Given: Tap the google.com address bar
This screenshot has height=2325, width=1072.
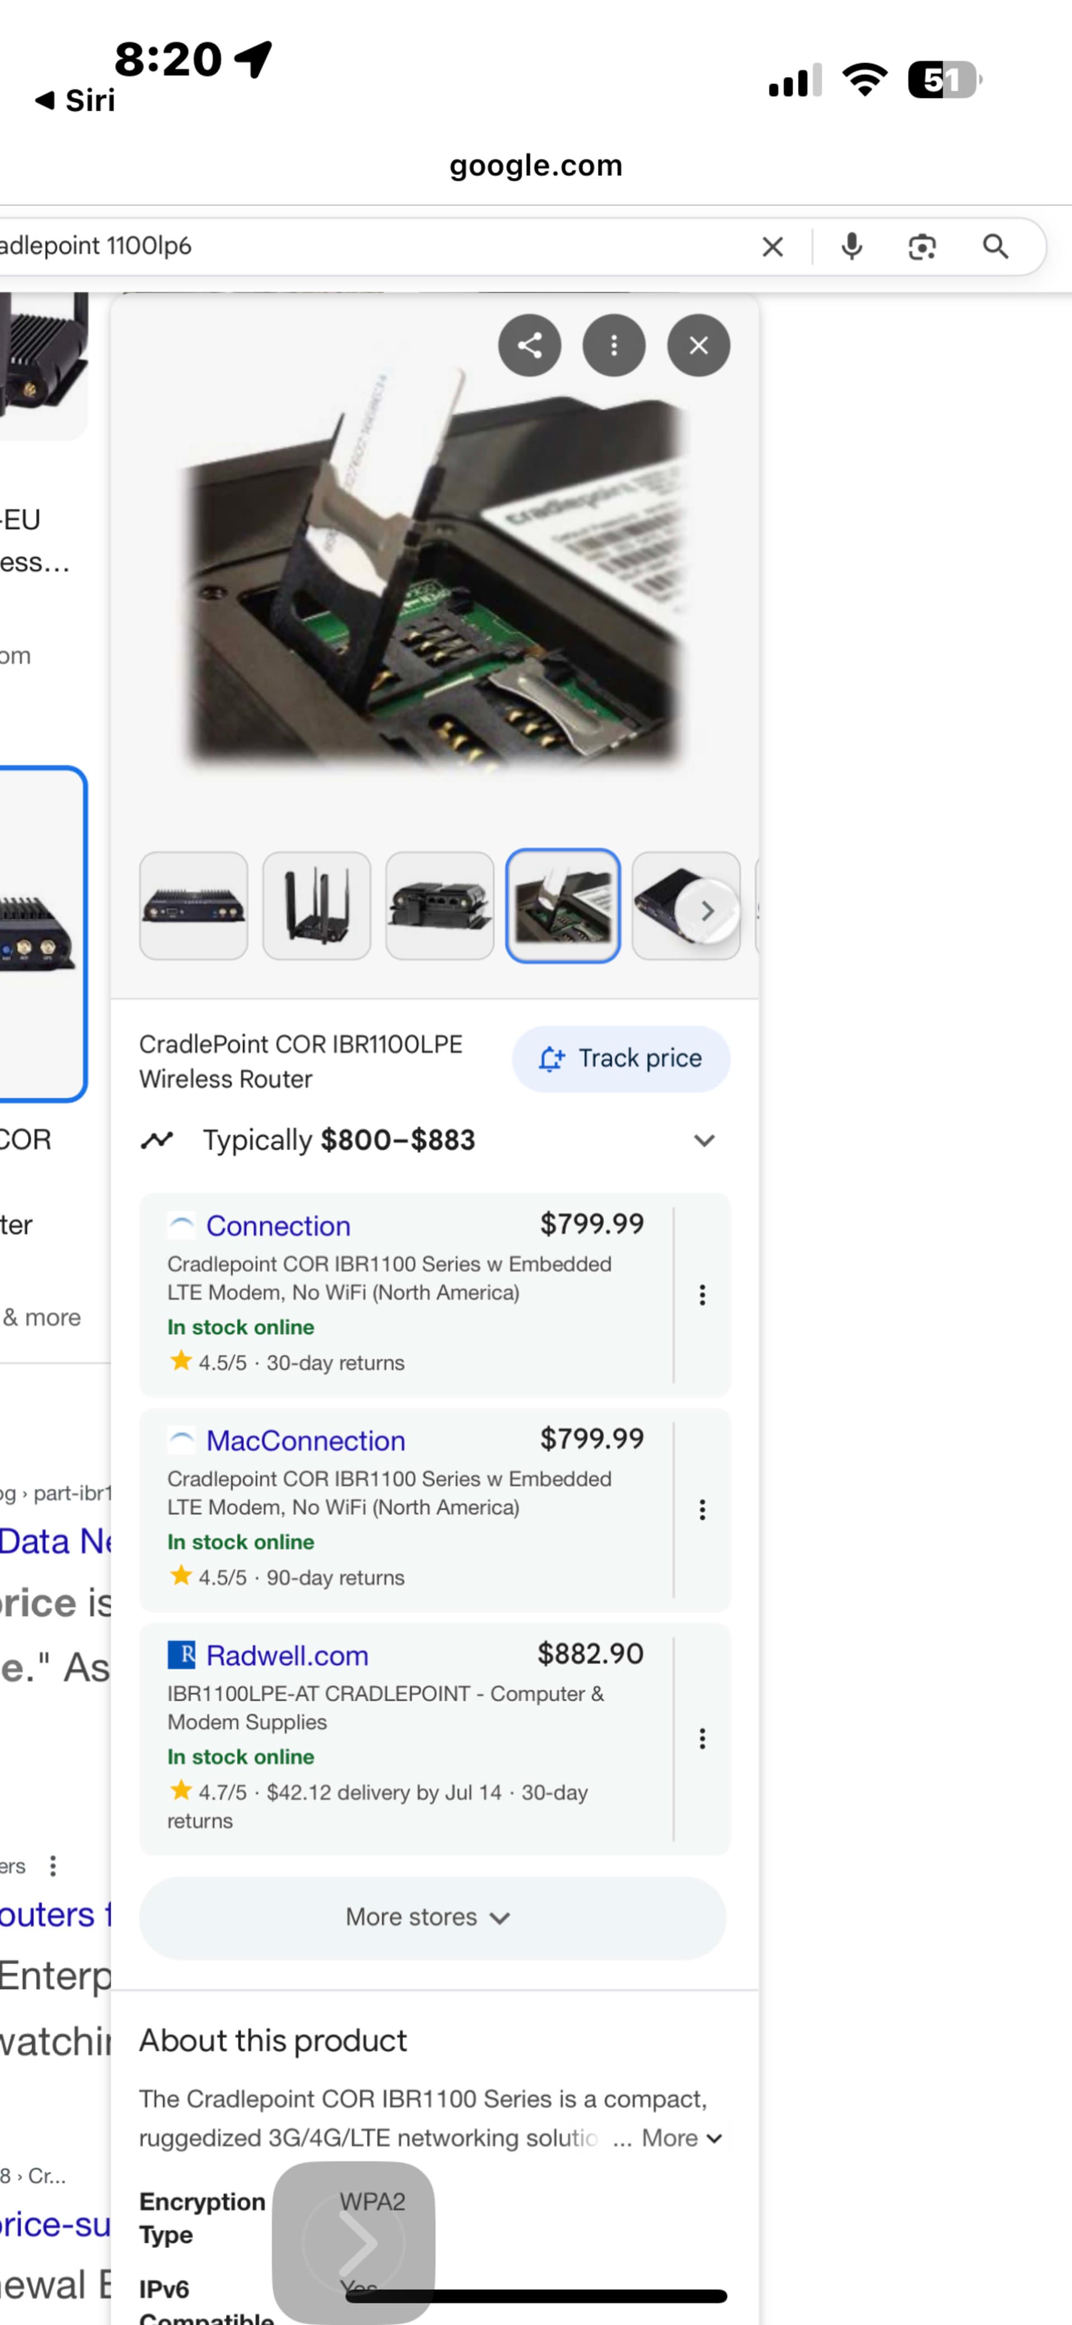Looking at the screenshot, I should (x=536, y=165).
